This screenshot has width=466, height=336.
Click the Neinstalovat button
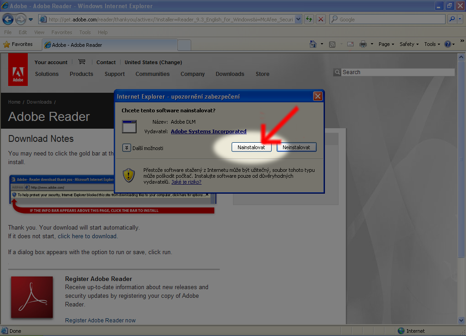(x=296, y=147)
